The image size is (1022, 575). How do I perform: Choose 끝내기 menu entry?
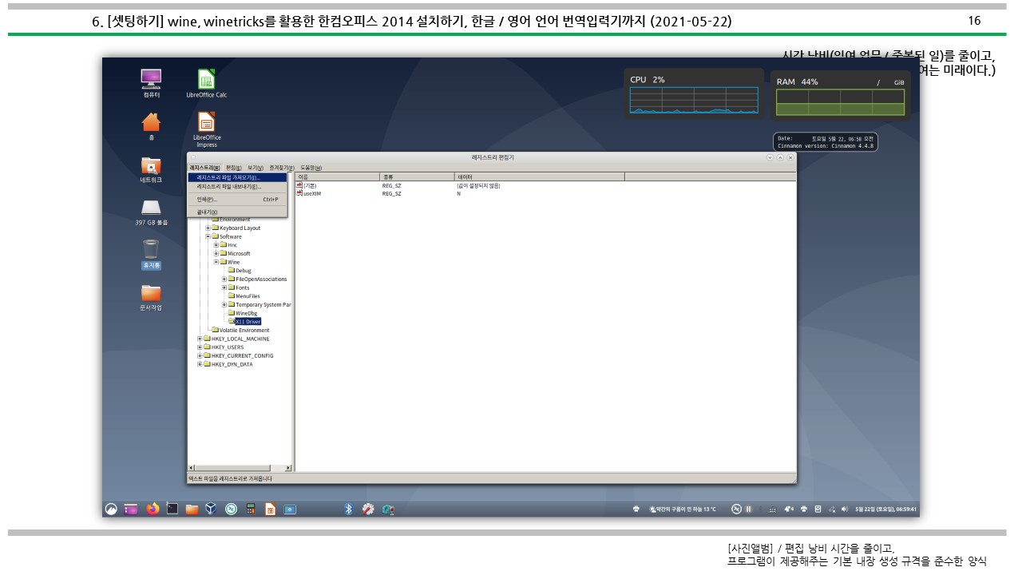[x=237, y=212]
